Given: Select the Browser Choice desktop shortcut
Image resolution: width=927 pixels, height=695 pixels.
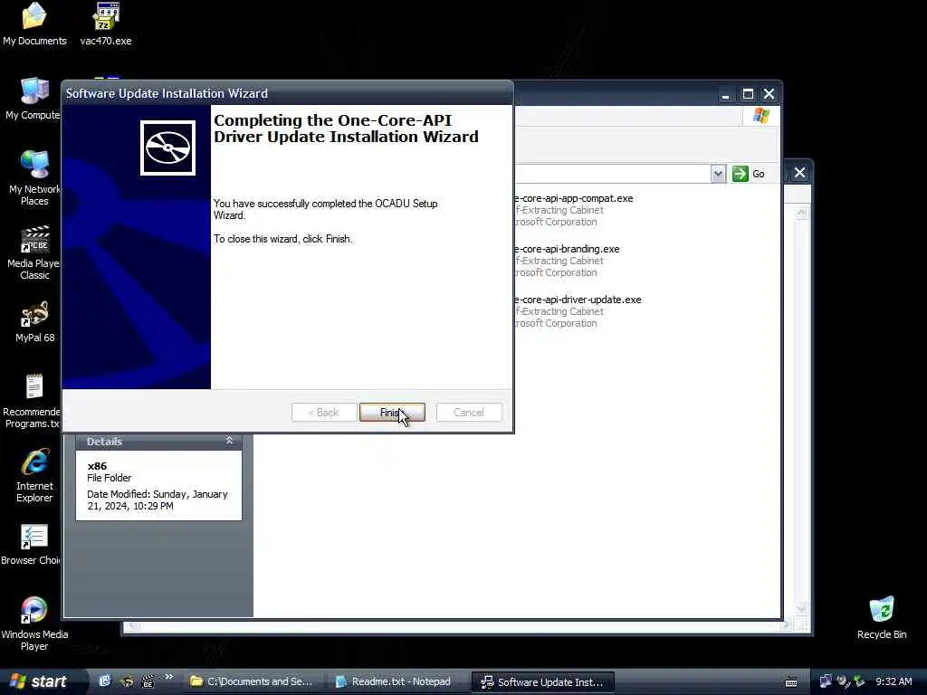Looking at the screenshot, I should [31, 545].
